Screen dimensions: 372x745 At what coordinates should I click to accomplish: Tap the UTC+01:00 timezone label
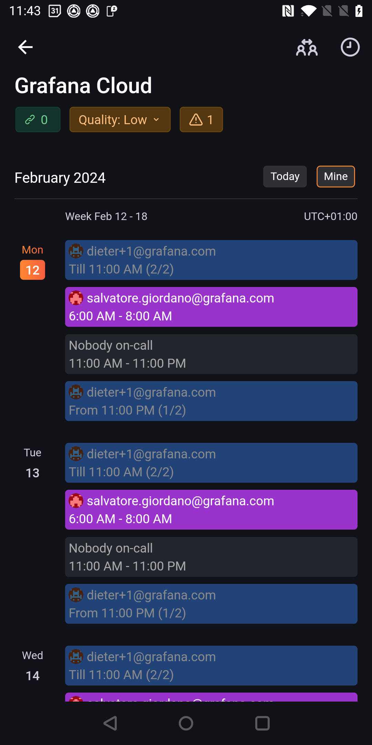(330, 216)
